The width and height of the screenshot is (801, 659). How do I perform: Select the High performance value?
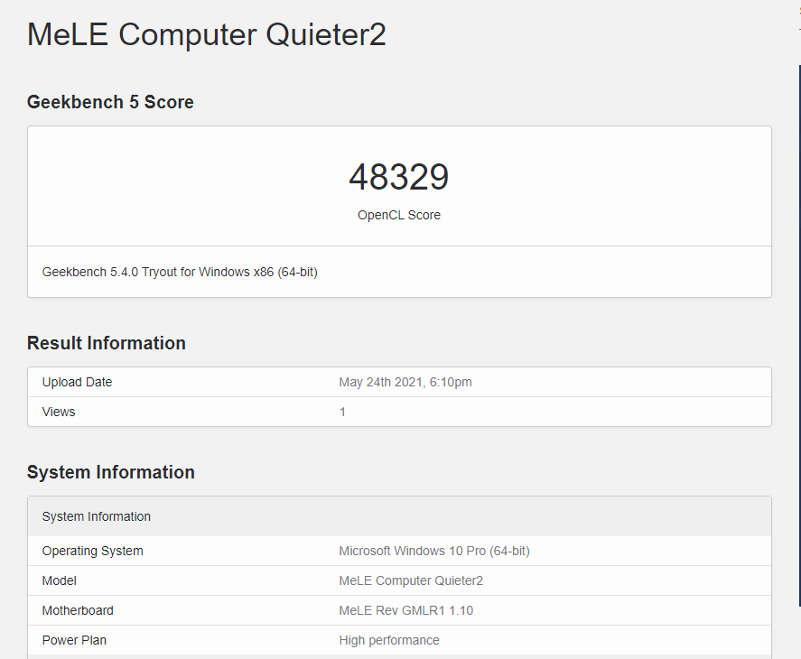389,640
